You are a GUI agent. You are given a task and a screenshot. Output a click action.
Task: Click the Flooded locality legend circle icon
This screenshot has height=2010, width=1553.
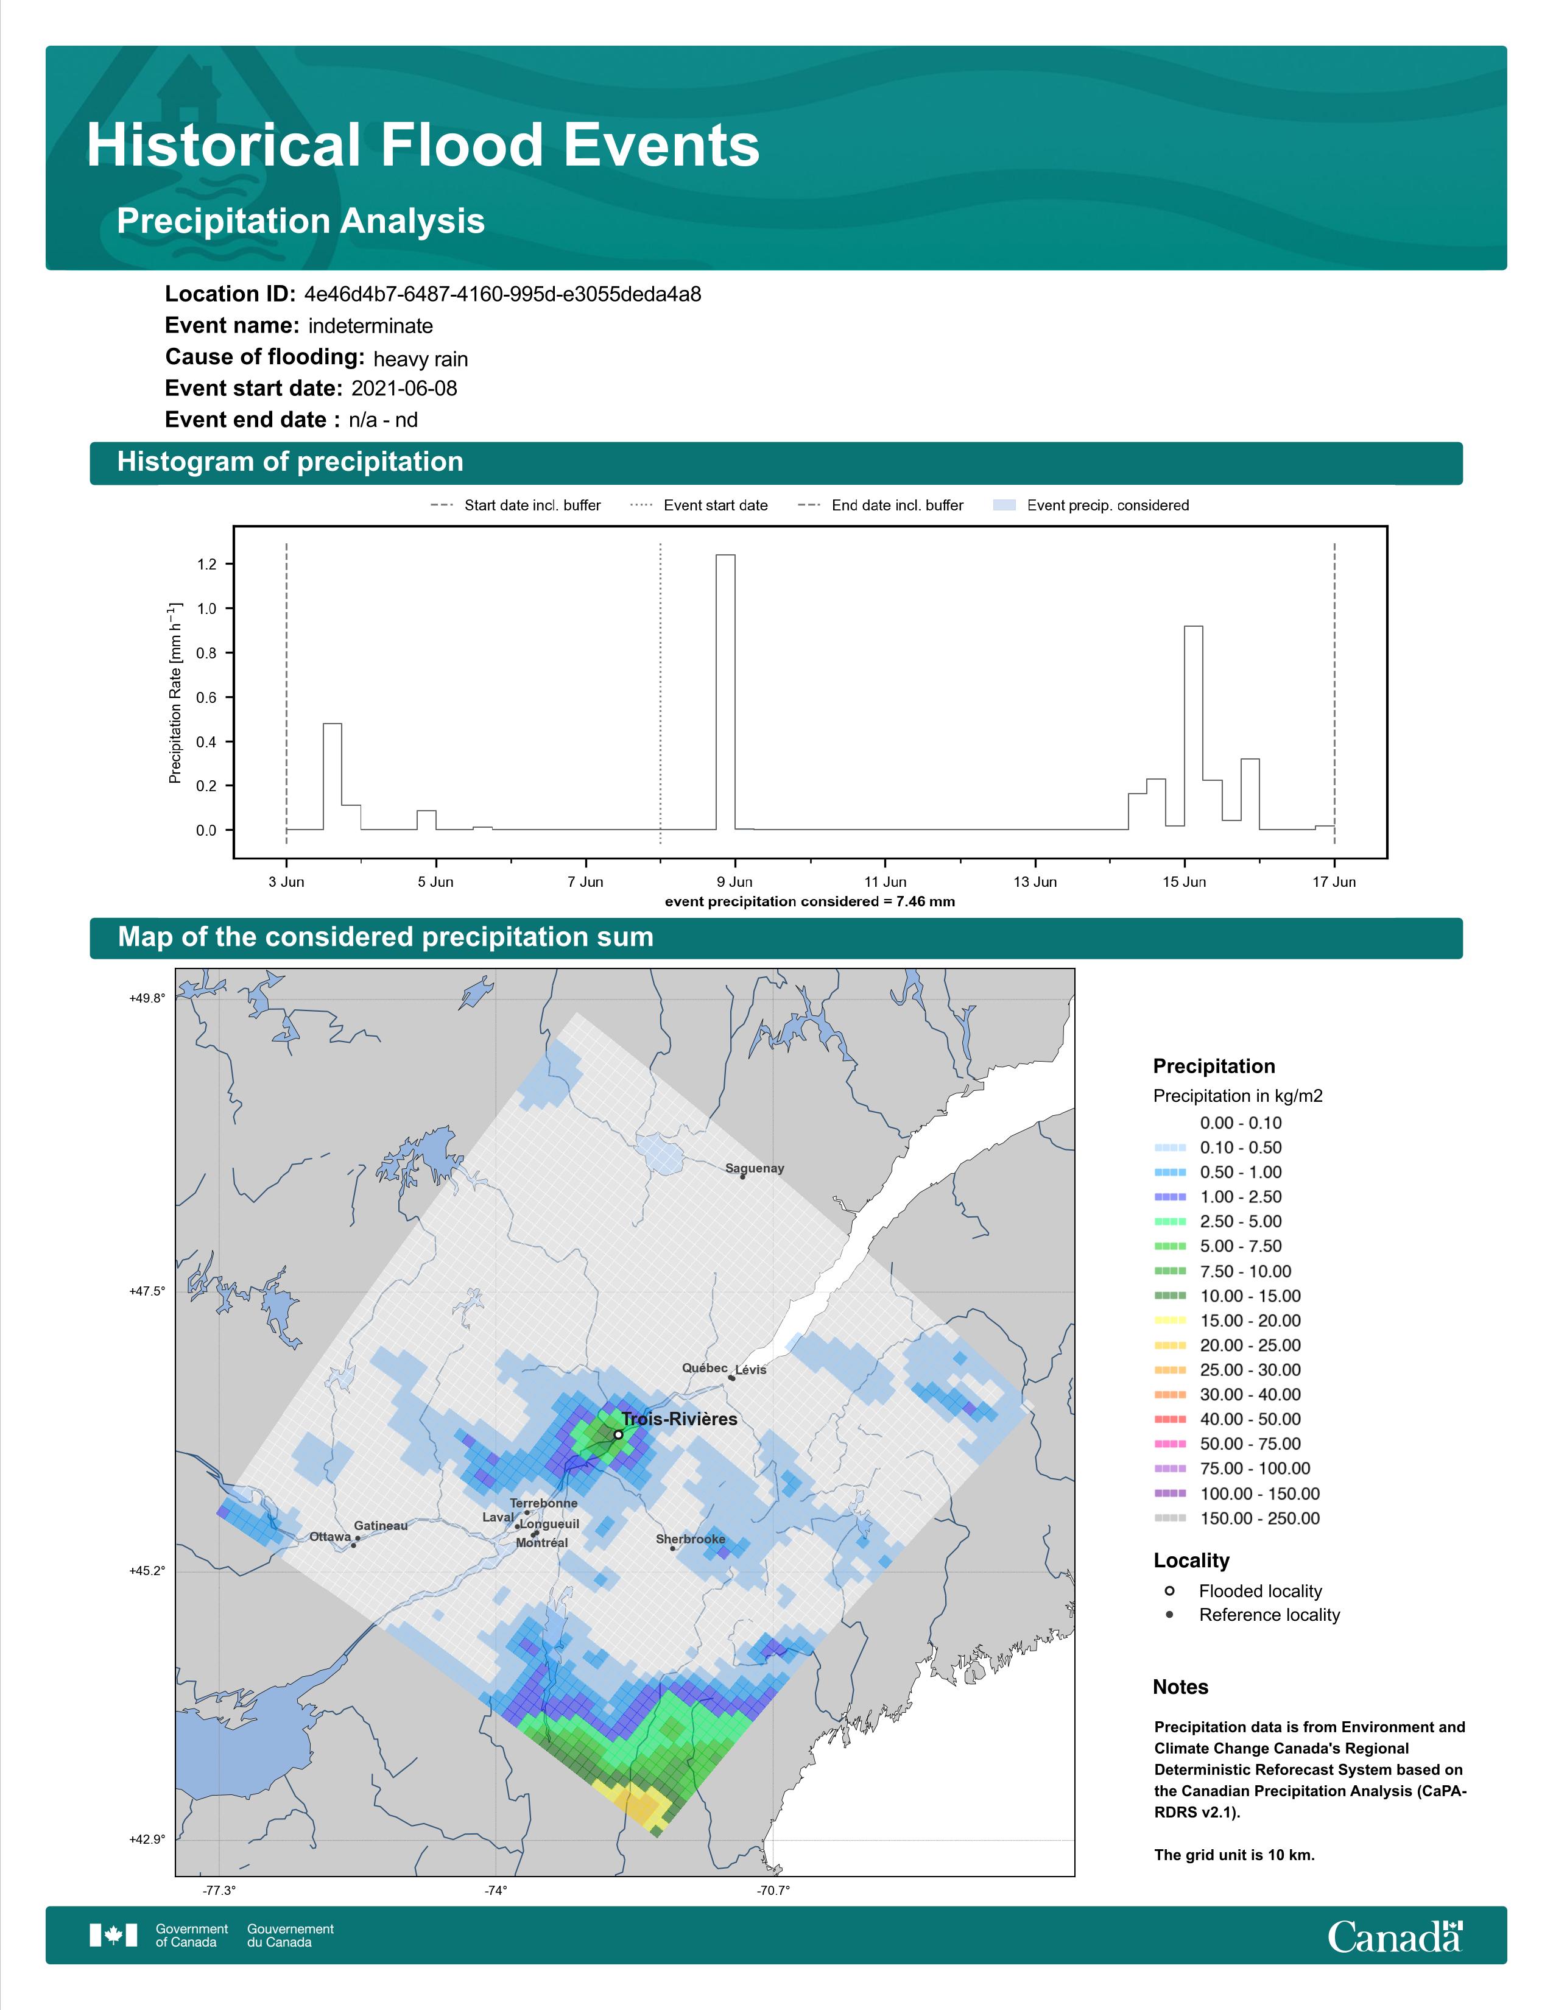[x=1169, y=1590]
